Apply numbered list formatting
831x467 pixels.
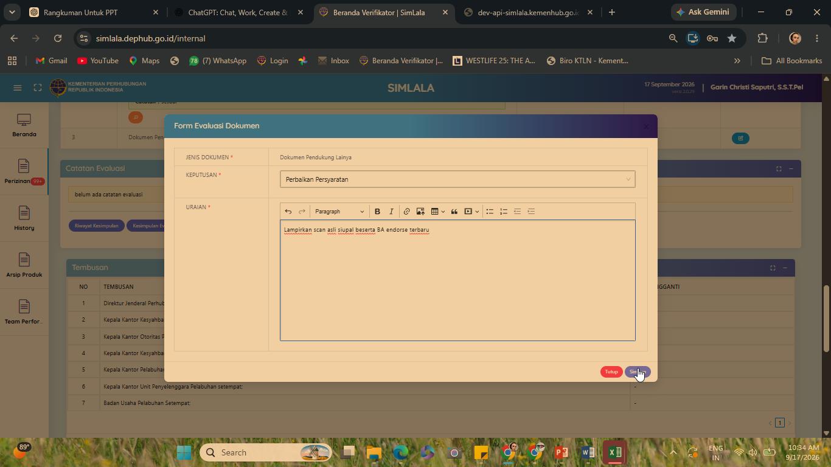click(x=504, y=212)
